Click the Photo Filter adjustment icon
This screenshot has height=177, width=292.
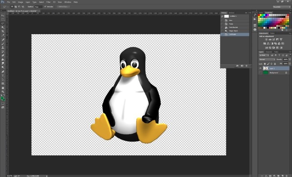point(275,43)
